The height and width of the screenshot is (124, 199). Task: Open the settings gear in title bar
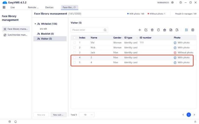pos(173,2)
